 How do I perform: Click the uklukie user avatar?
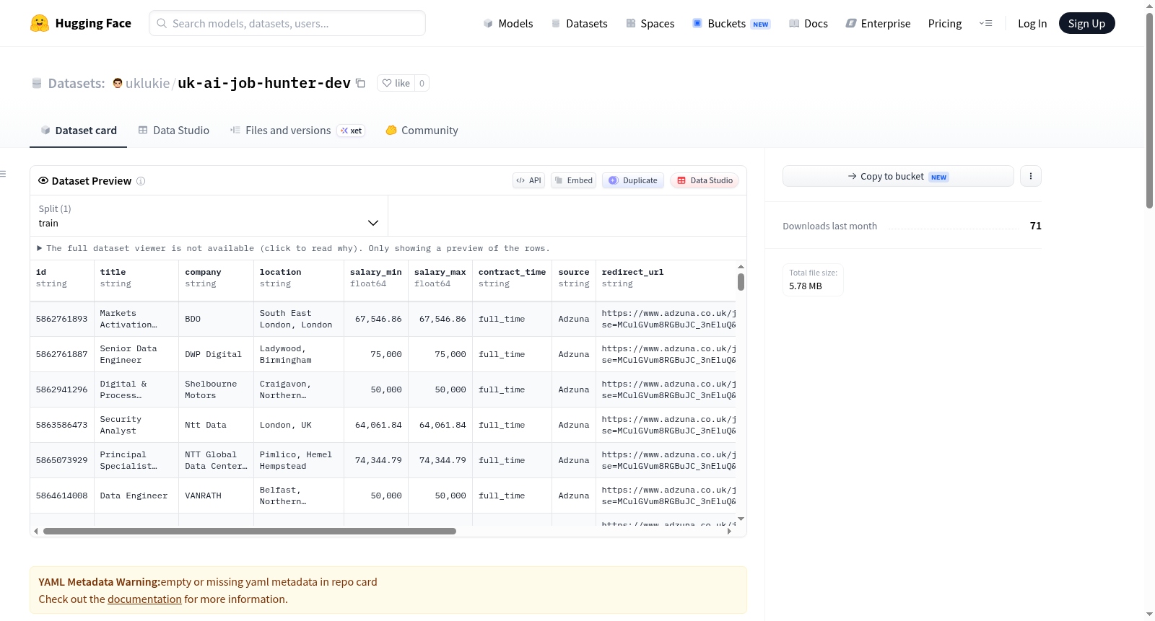[118, 83]
